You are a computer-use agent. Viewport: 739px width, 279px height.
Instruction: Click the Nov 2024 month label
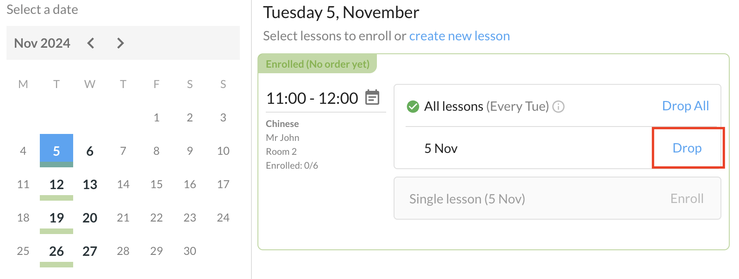pos(42,43)
